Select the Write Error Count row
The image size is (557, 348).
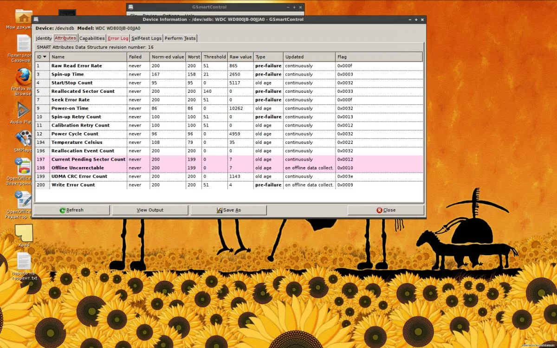[x=229, y=185]
